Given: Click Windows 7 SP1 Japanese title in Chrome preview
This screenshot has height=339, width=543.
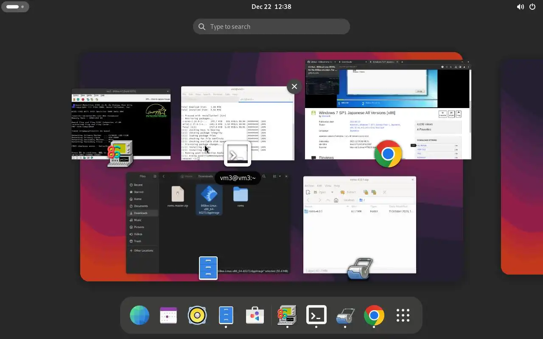Looking at the screenshot, I should (x=357, y=113).
